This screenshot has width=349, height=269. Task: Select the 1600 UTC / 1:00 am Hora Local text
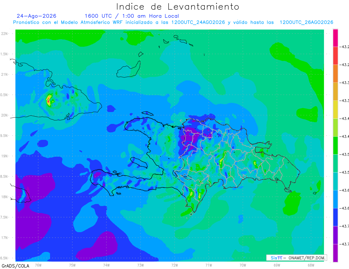[132, 16]
